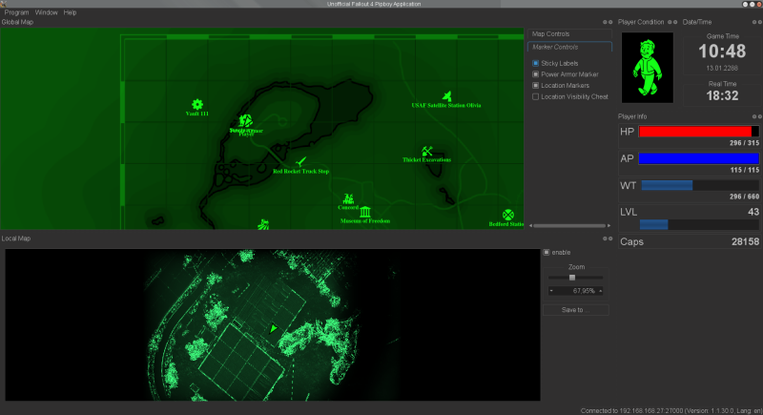Increase the zoom percentage spinbox
The width and height of the screenshot is (763, 415).
[x=601, y=291]
